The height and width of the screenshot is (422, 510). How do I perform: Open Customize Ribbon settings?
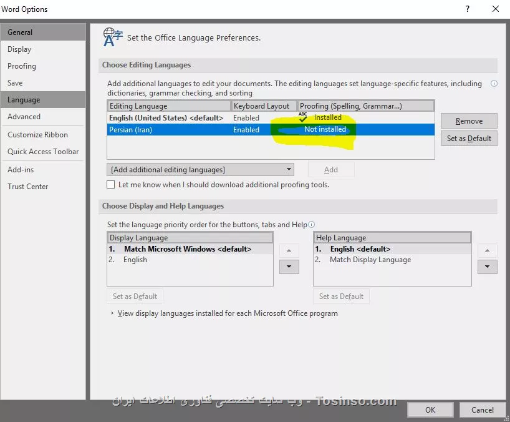click(x=43, y=135)
